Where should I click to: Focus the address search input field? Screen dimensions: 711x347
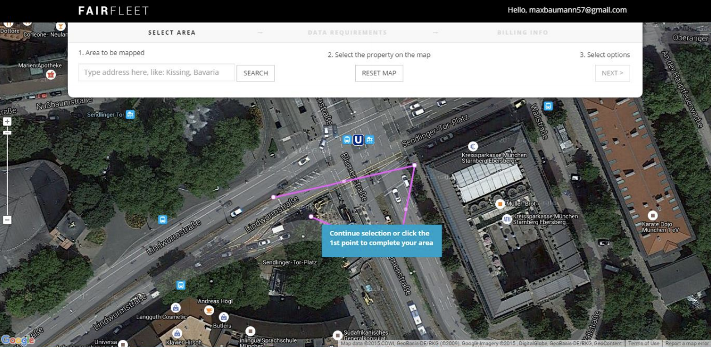coord(156,73)
